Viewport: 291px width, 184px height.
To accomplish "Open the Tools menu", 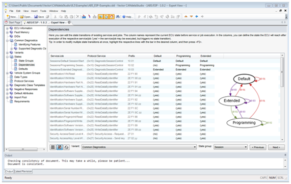I will (x=43, y=11).
